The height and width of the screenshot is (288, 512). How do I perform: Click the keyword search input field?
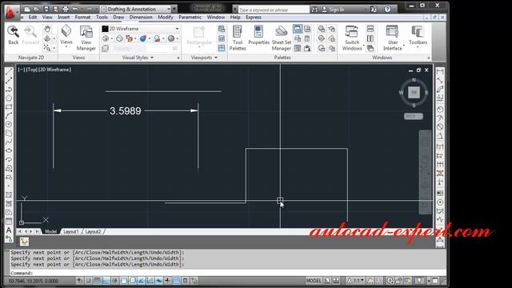pyautogui.click(x=274, y=10)
